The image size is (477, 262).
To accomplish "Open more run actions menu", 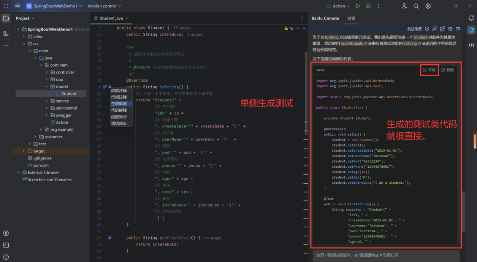I will 378,6.
